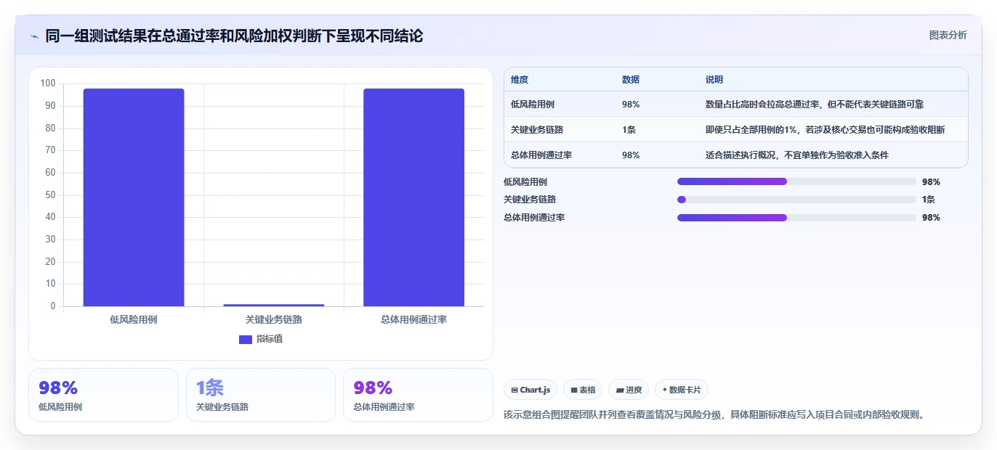Click the 指标值 legend text
Image resolution: width=997 pixels, height=450 pixels.
tap(270, 339)
